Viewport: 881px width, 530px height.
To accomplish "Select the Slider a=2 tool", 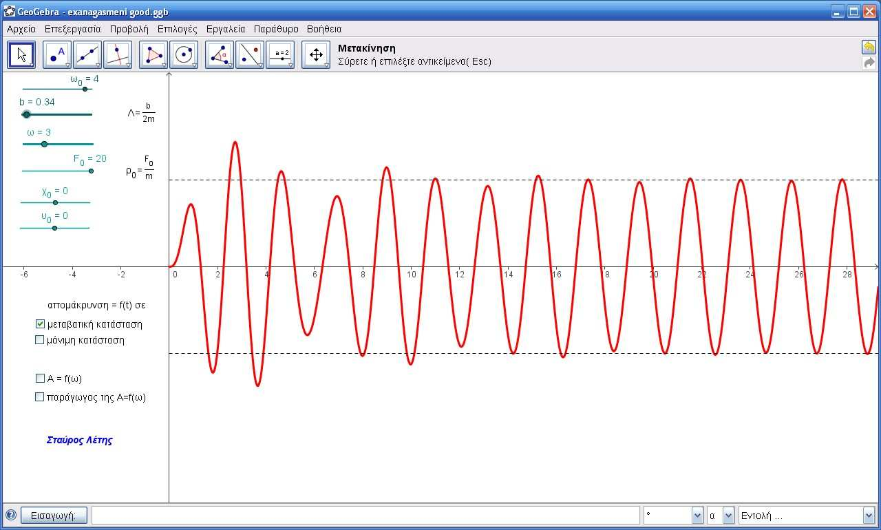I will [x=280, y=55].
